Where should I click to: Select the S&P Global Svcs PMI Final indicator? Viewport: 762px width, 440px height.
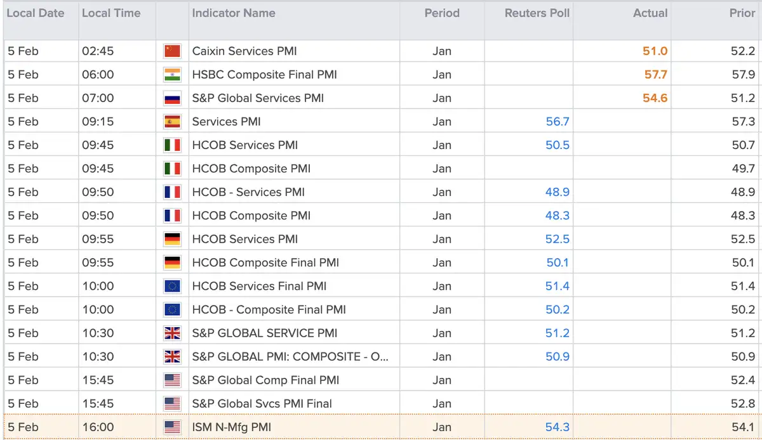[x=262, y=403]
